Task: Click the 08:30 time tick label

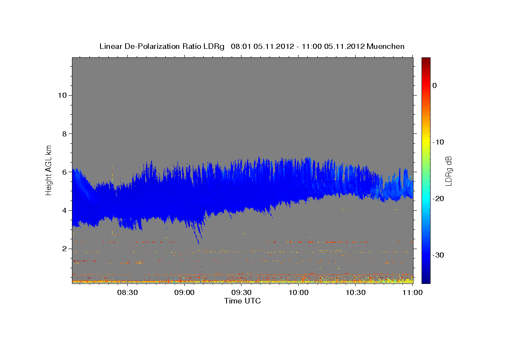Action: pos(127,292)
